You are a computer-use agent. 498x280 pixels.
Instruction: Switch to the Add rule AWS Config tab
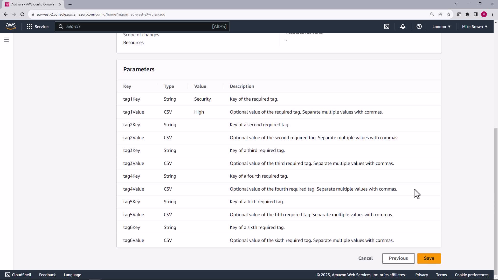32,4
